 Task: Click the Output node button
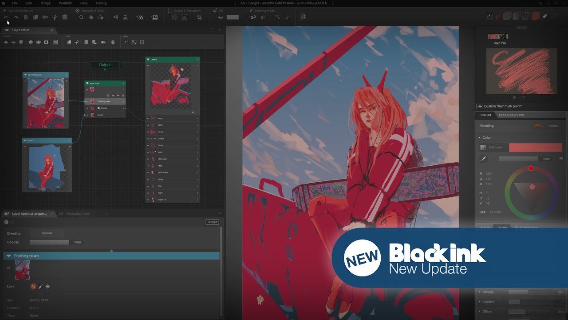tap(105, 65)
